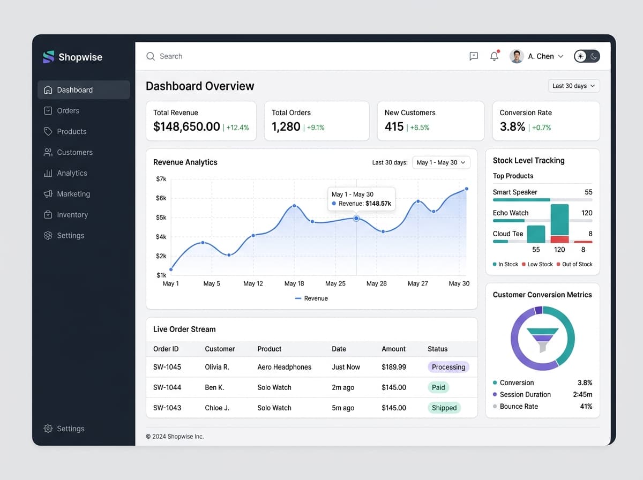Select the moon dark mode icon

[x=594, y=56]
